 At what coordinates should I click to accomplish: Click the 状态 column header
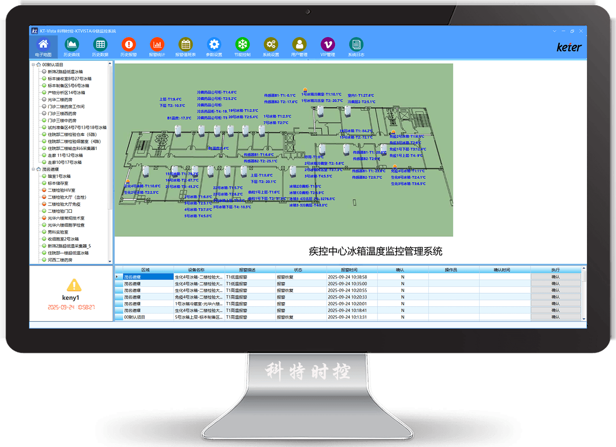pyautogui.click(x=298, y=270)
